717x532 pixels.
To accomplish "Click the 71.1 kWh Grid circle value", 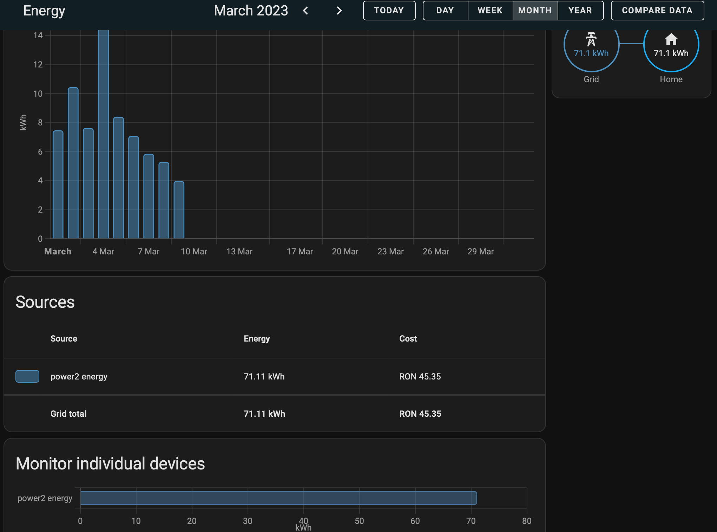I will coord(591,53).
